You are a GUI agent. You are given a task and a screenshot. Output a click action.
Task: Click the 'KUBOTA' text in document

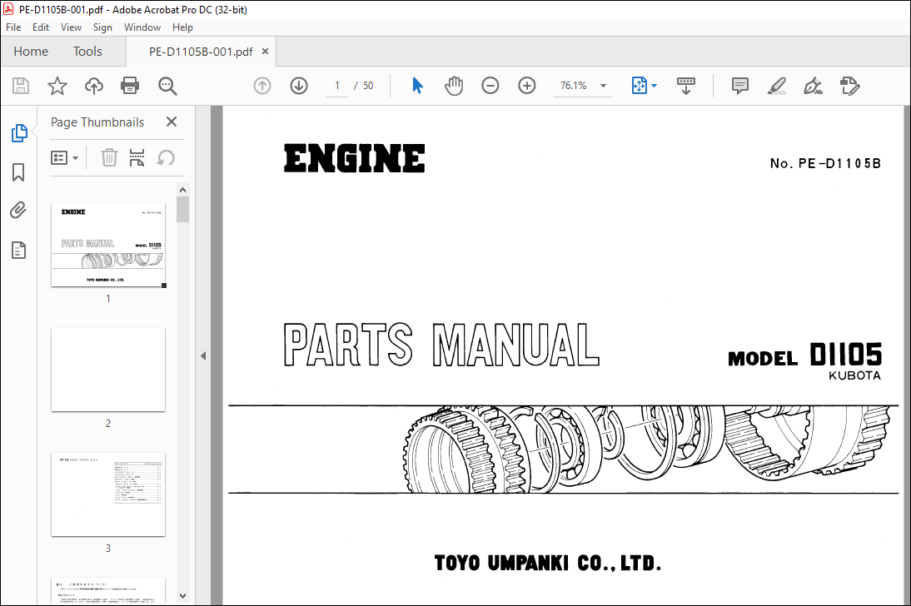coord(854,375)
